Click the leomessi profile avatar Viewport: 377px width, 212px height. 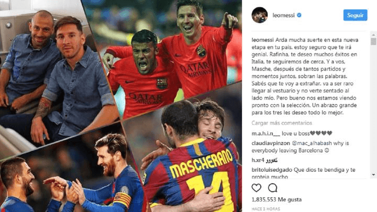click(x=259, y=15)
